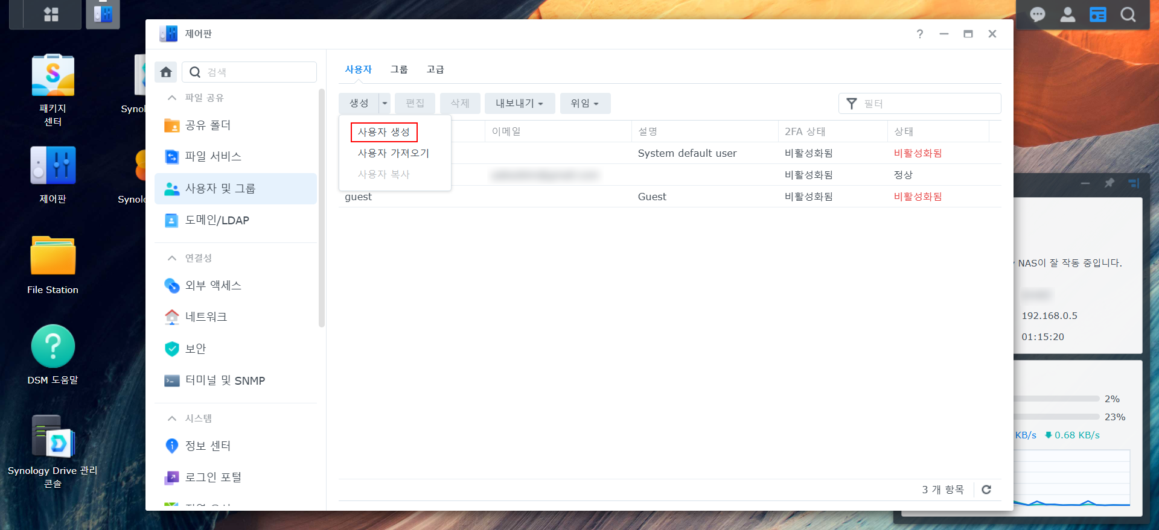Click the control panel search field
This screenshot has height=530, width=1159.
pyautogui.click(x=249, y=72)
